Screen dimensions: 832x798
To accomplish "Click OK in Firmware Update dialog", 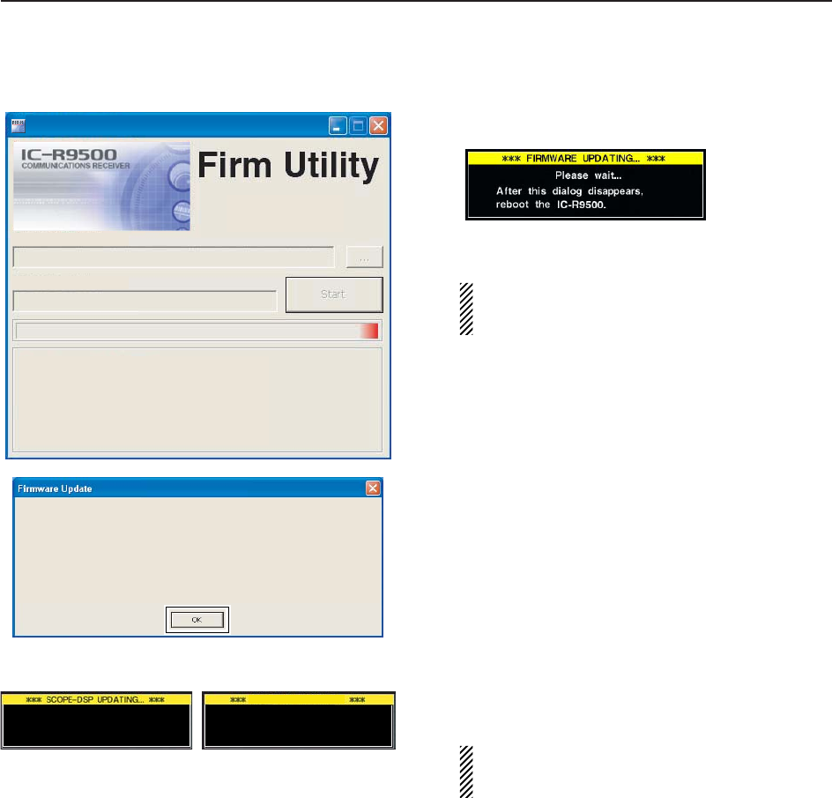I will [x=197, y=620].
